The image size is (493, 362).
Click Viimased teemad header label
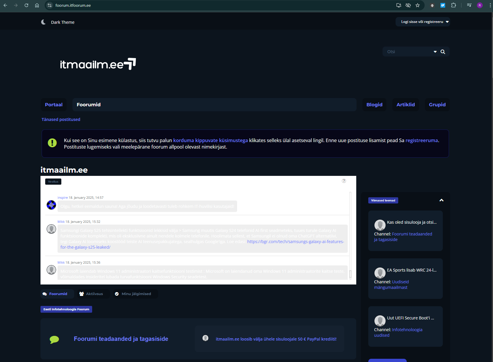coord(383,201)
